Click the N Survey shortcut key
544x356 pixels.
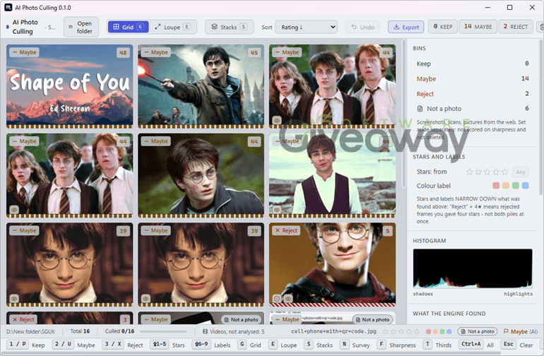344,345
